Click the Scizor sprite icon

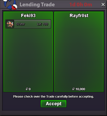(10, 24)
